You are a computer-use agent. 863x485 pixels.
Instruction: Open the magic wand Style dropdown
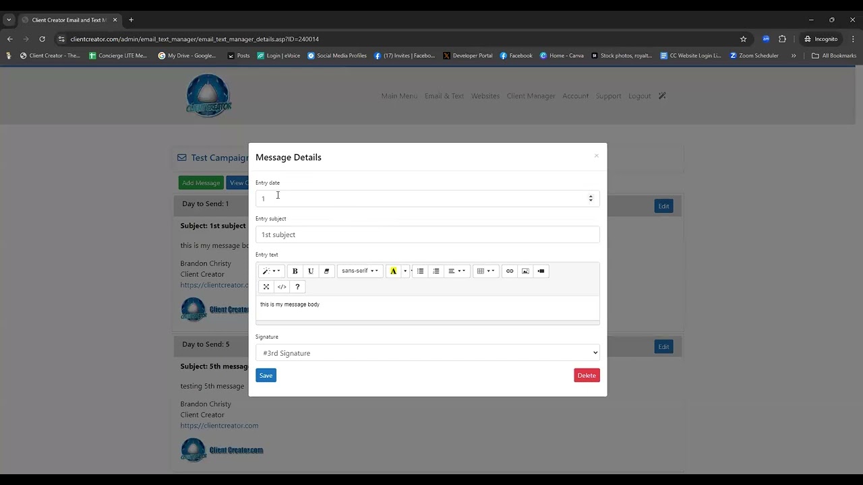coord(271,271)
